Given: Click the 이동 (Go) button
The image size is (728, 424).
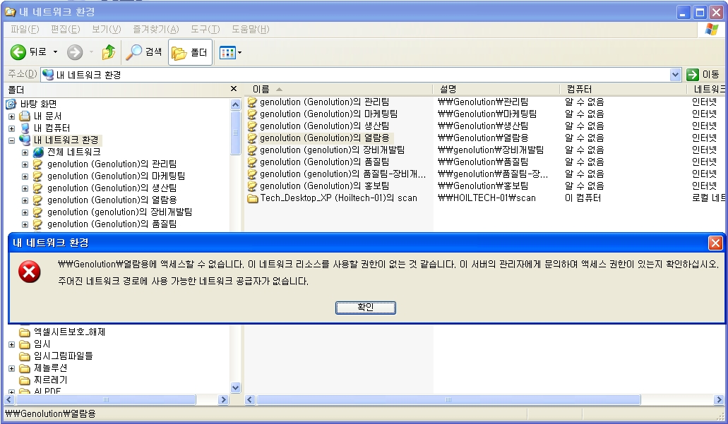Looking at the screenshot, I should pyautogui.click(x=703, y=75).
